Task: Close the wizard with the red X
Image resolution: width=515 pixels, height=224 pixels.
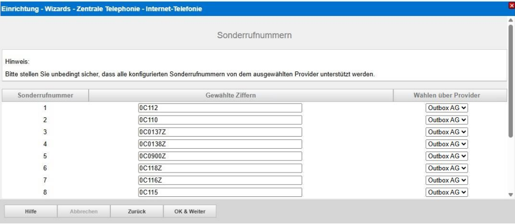Action: (511, 4)
